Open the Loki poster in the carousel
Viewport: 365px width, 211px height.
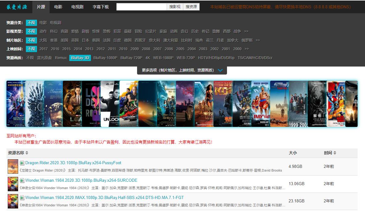point(72,104)
